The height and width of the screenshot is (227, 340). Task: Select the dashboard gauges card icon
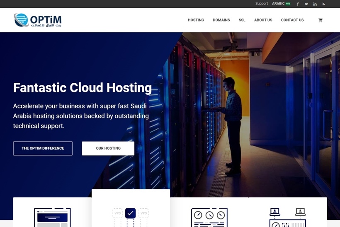209,217
